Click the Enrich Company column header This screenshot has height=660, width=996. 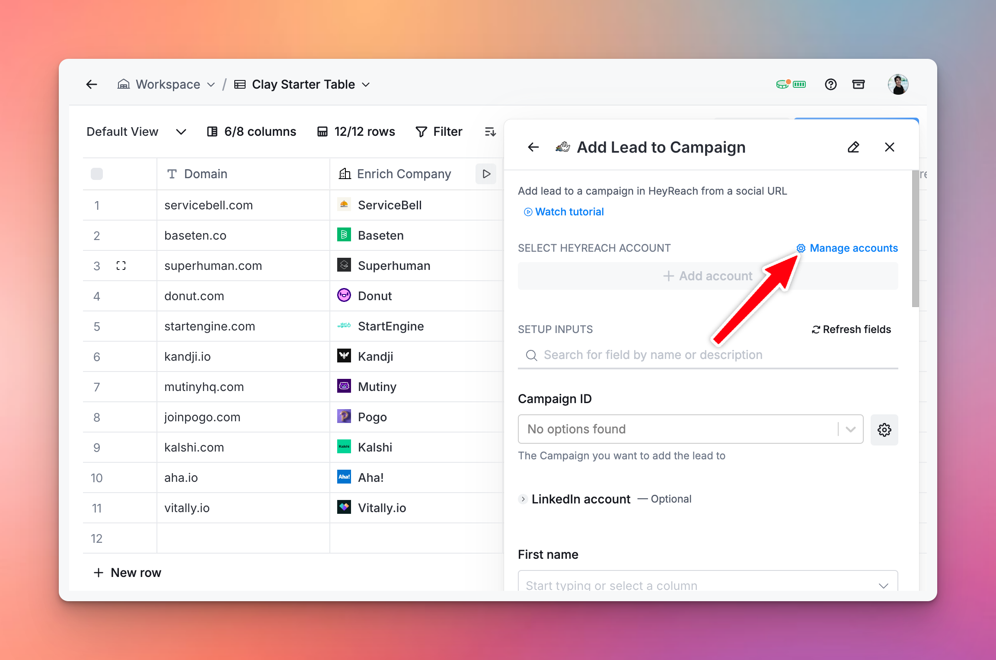(404, 174)
